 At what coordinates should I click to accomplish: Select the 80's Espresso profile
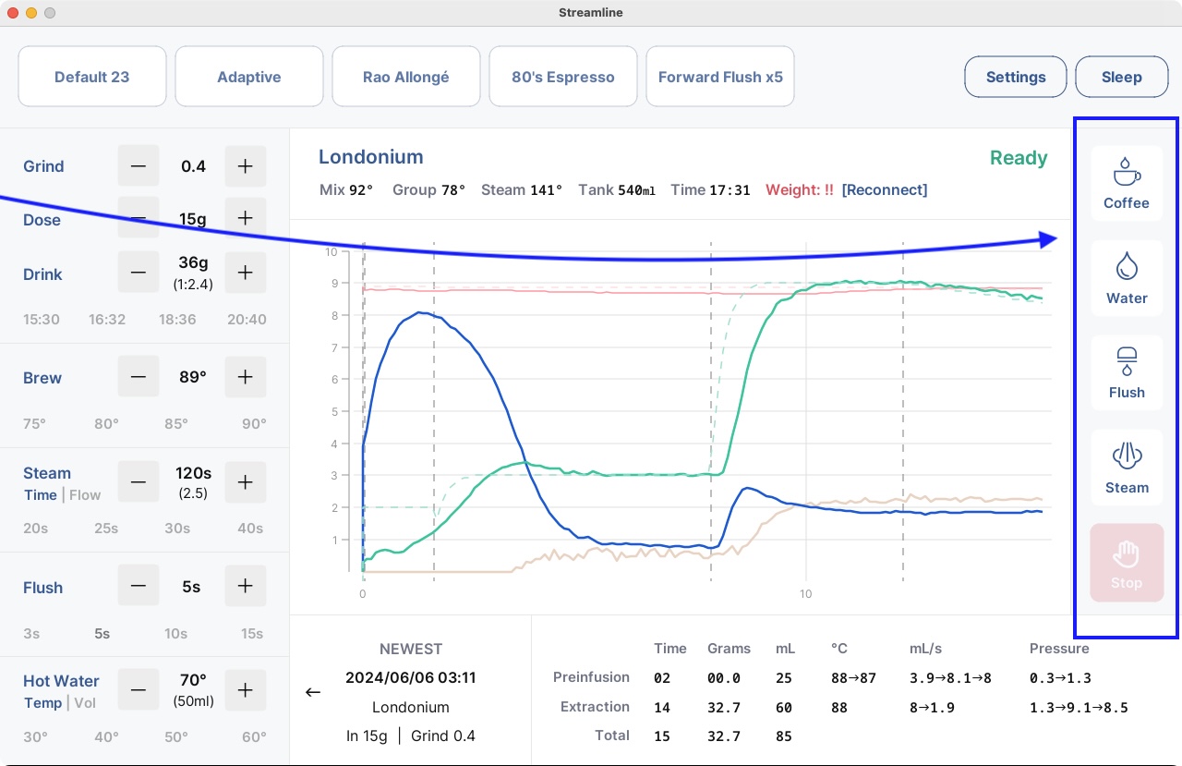coord(562,77)
